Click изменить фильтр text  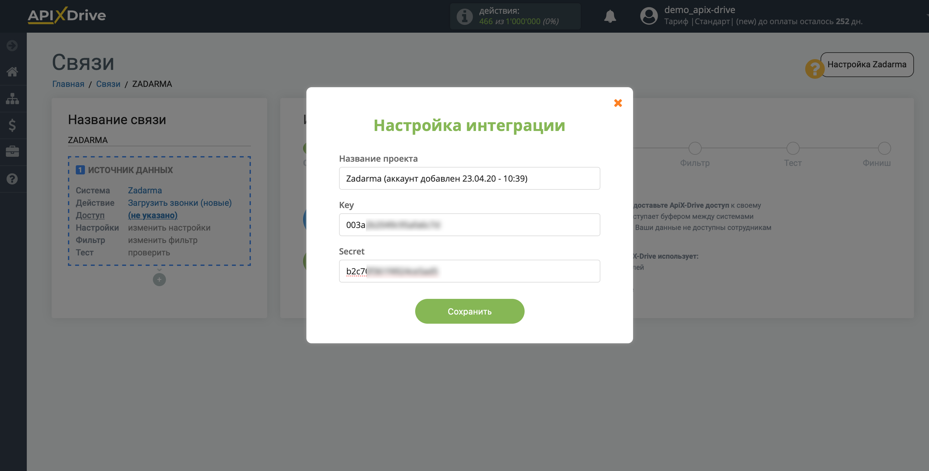point(163,240)
